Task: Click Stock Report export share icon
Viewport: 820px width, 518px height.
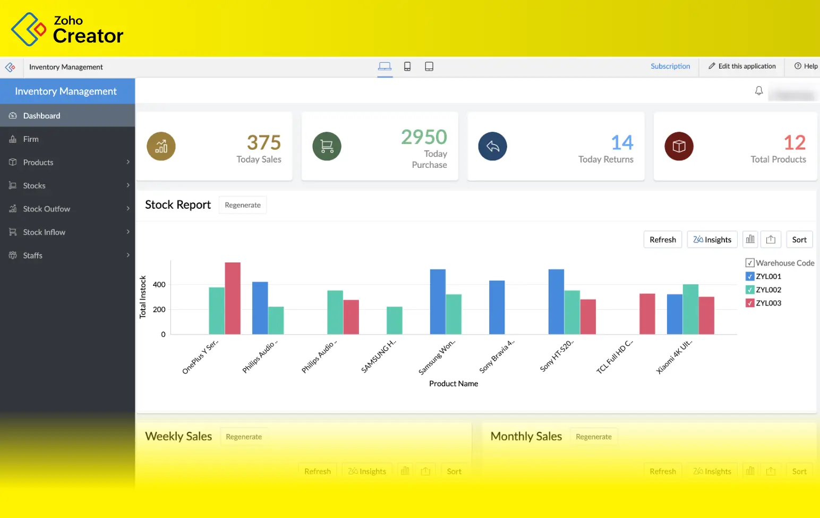Action: point(771,240)
